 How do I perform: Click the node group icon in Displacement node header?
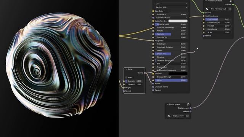pos(188,104)
